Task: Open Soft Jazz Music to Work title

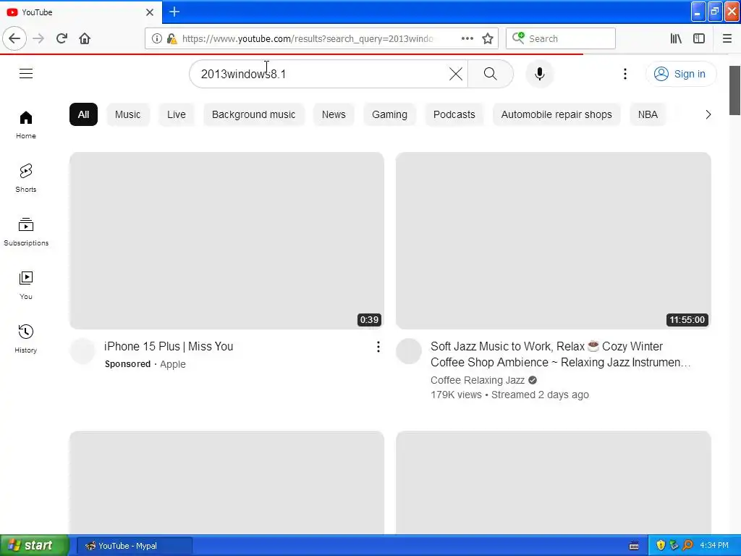Action: (x=561, y=354)
